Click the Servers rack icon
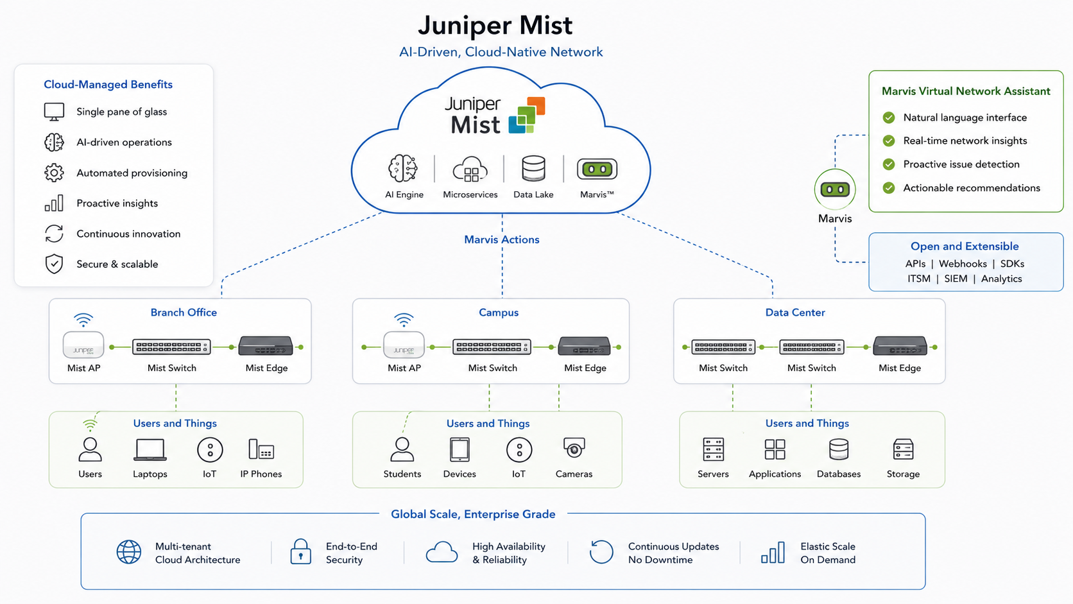The image size is (1073, 604). (713, 449)
